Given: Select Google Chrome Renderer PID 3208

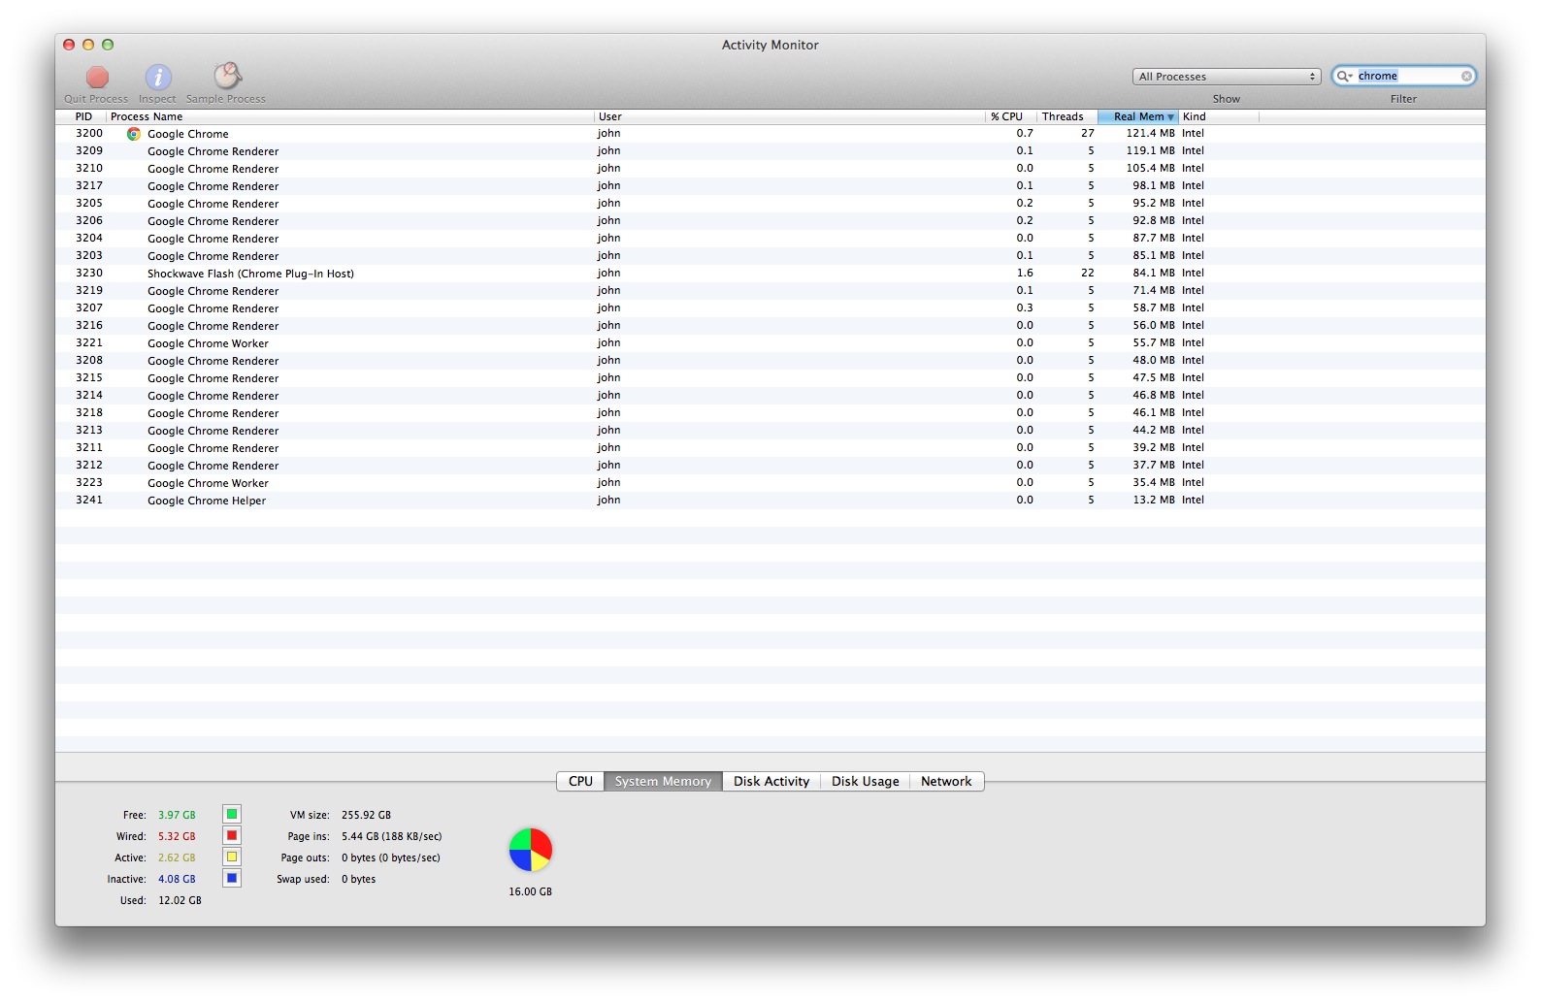Looking at the screenshot, I should click(x=770, y=361).
